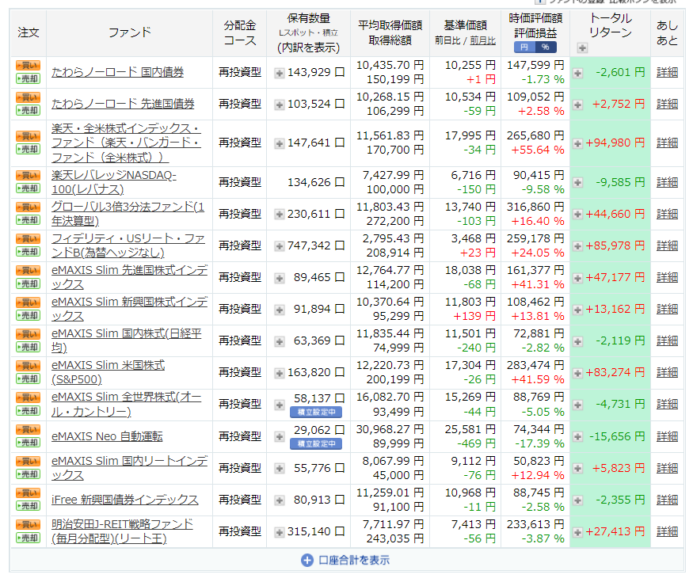
Task: Open iFree 新興国債券インデックス fund link
Action: [124, 500]
